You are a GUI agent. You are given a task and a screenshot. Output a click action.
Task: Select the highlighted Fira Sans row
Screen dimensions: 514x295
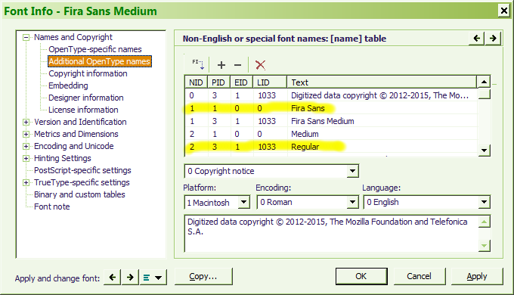(x=331, y=108)
